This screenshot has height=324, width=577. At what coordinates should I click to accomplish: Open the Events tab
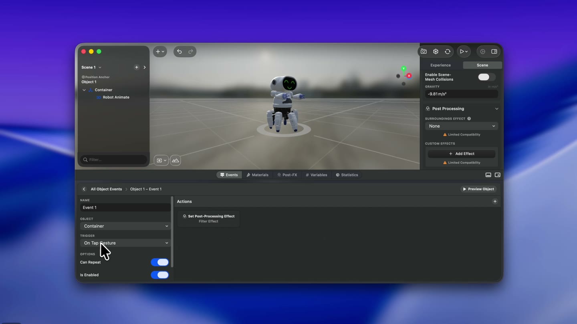229,175
